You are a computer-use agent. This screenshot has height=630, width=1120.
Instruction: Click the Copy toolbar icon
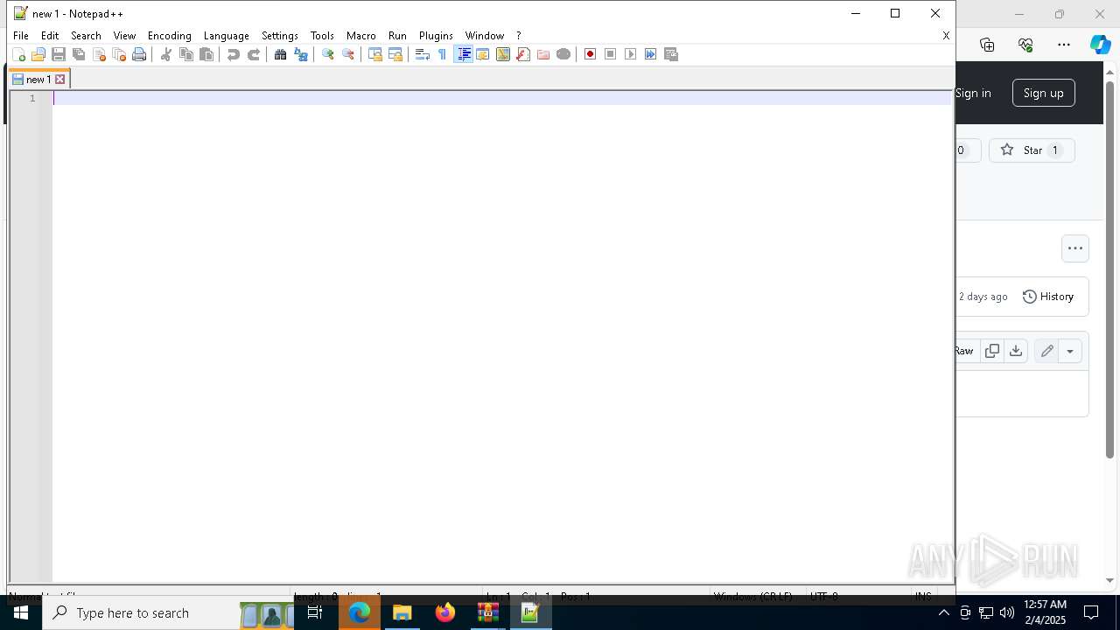tap(186, 54)
